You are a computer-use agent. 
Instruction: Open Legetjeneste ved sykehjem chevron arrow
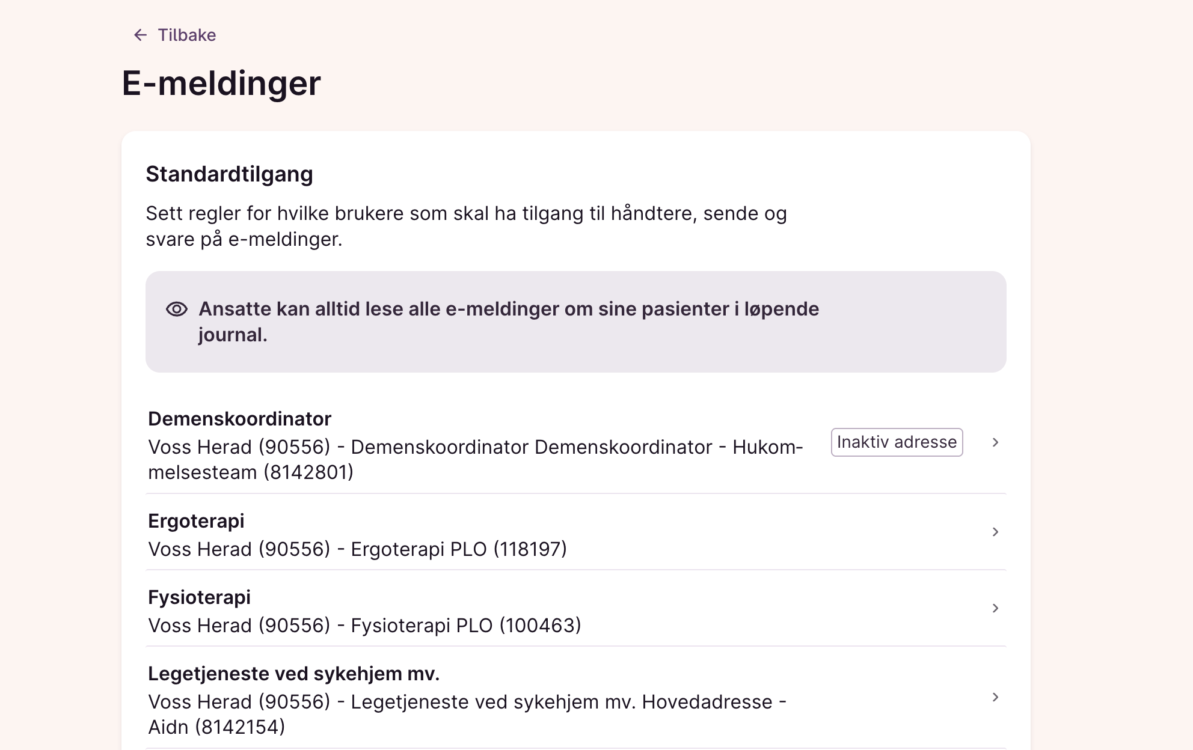click(x=995, y=697)
